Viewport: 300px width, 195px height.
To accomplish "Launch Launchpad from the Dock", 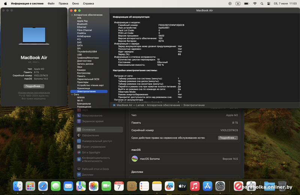I will pos(30,186).
